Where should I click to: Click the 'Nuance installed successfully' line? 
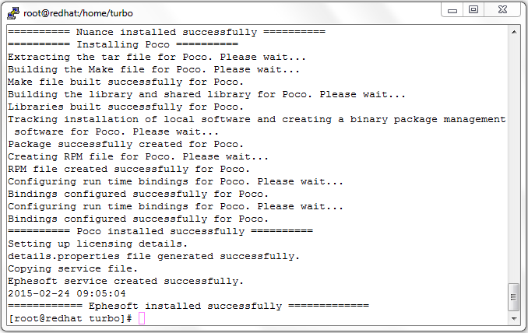[167, 32]
